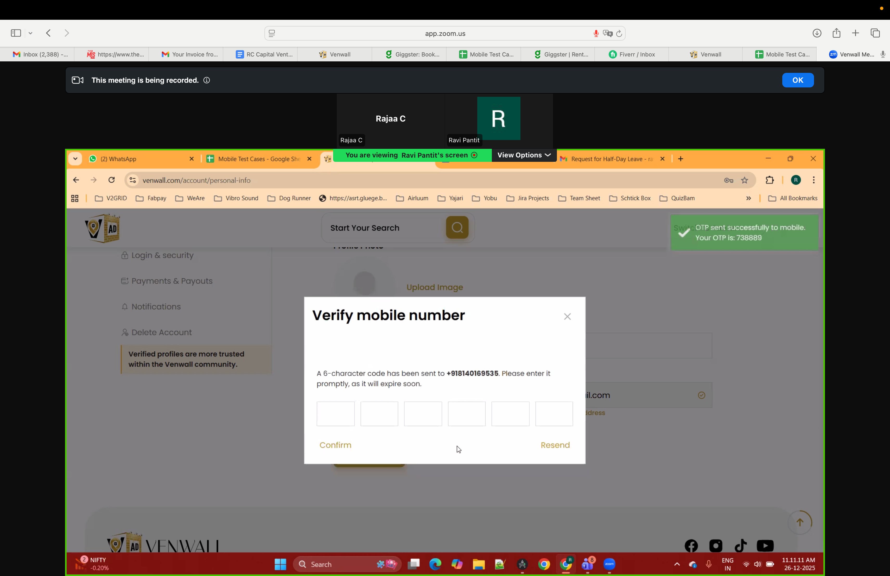Open new Safari tab with plus icon

pos(856,33)
